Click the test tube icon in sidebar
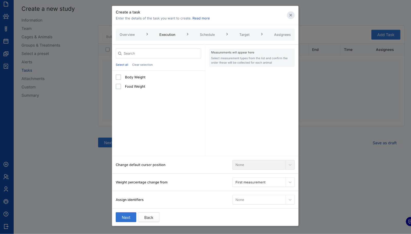The height and width of the screenshot is (234, 411). coord(6,29)
